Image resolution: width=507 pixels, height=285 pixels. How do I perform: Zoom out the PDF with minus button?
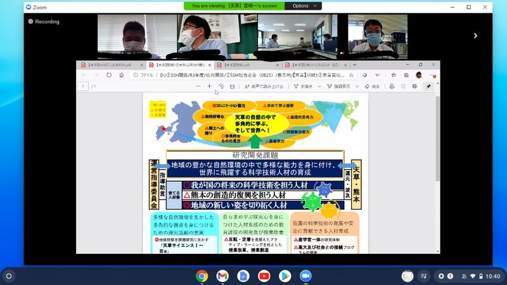198,86
